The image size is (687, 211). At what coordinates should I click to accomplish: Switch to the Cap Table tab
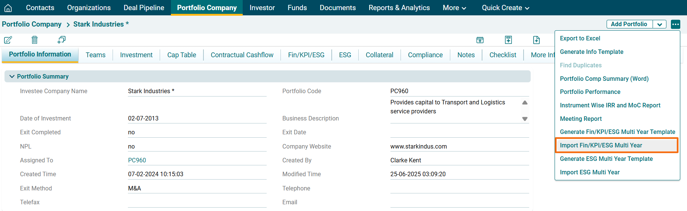click(x=181, y=55)
